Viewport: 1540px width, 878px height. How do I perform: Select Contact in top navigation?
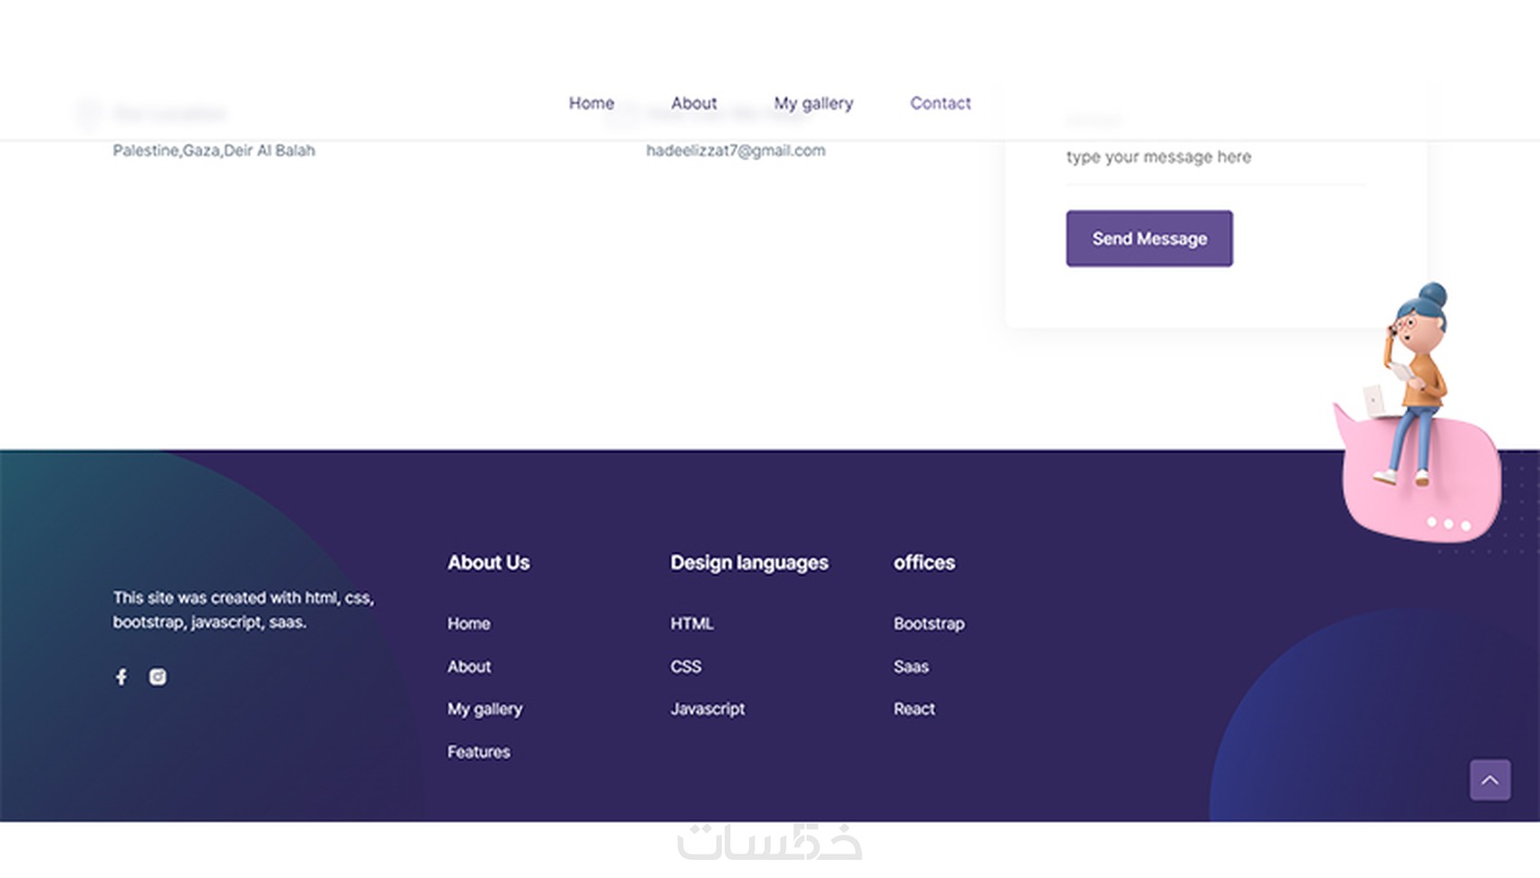pyautogui.click(x=940, y=103)
